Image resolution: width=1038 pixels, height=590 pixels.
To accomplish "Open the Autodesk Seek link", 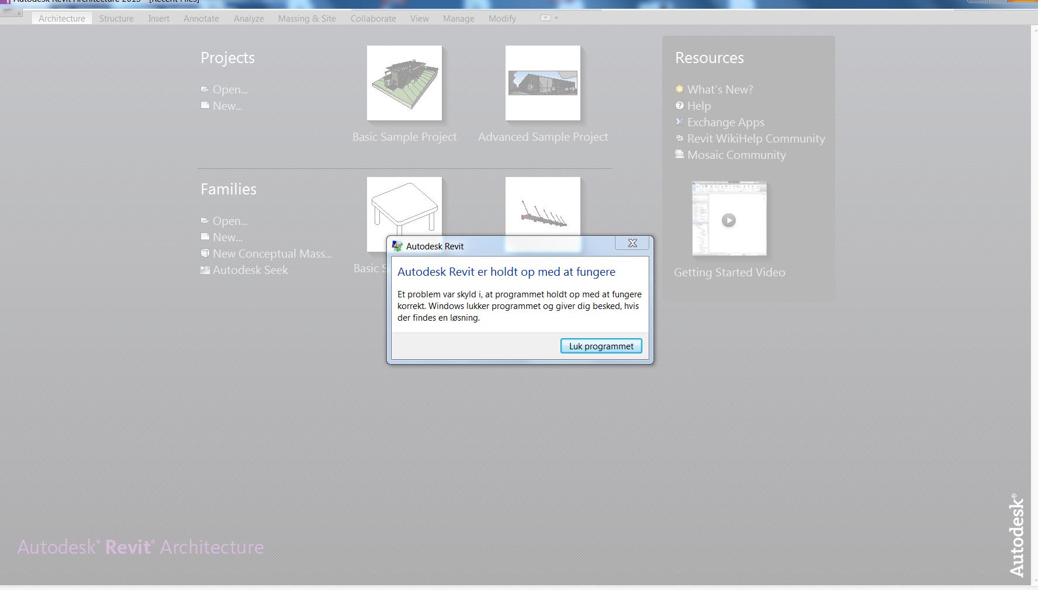I will click(250, 270).
